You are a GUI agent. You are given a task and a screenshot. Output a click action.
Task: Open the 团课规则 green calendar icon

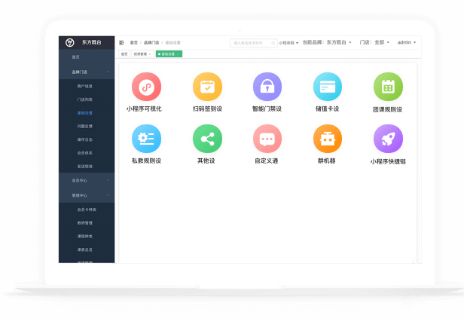(388, 87)
